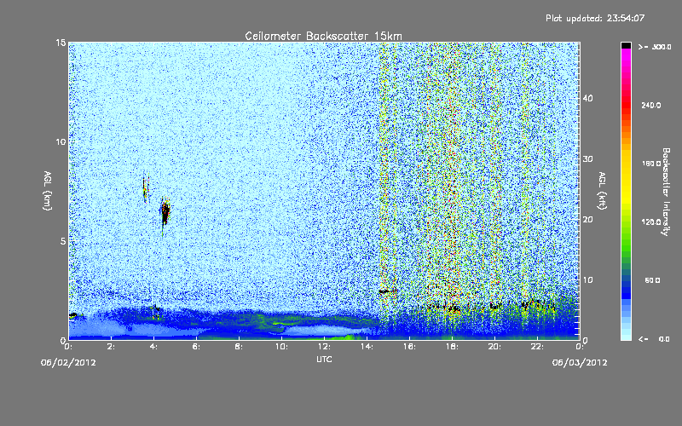Click the 12: hour tick label
Image resolution: width=682 pixels, height=426 pixels.
324,347
